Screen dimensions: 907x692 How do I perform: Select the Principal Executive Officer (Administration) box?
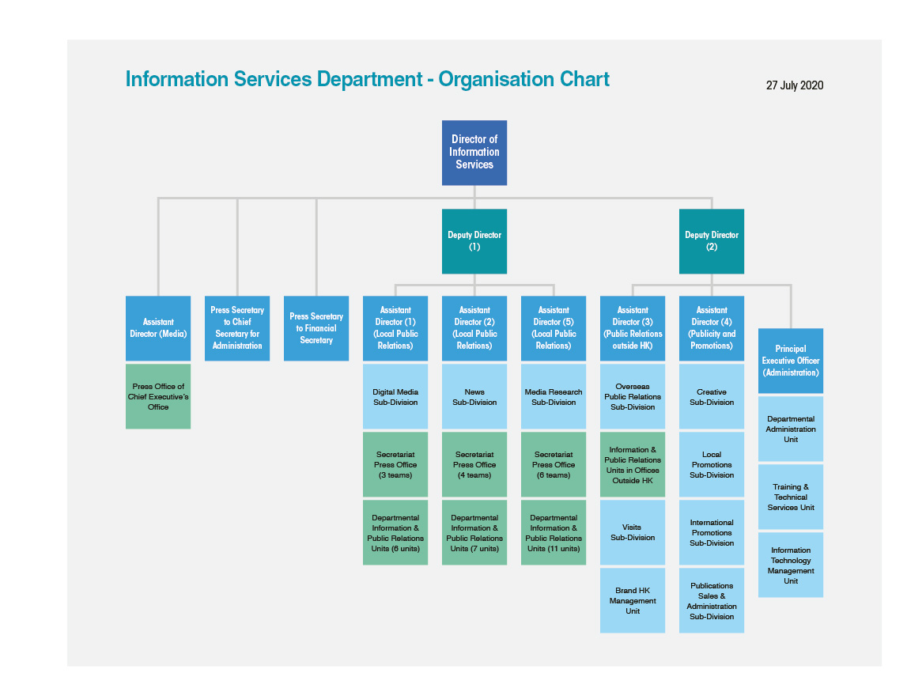pyautogui.click(x=790, y=361)
